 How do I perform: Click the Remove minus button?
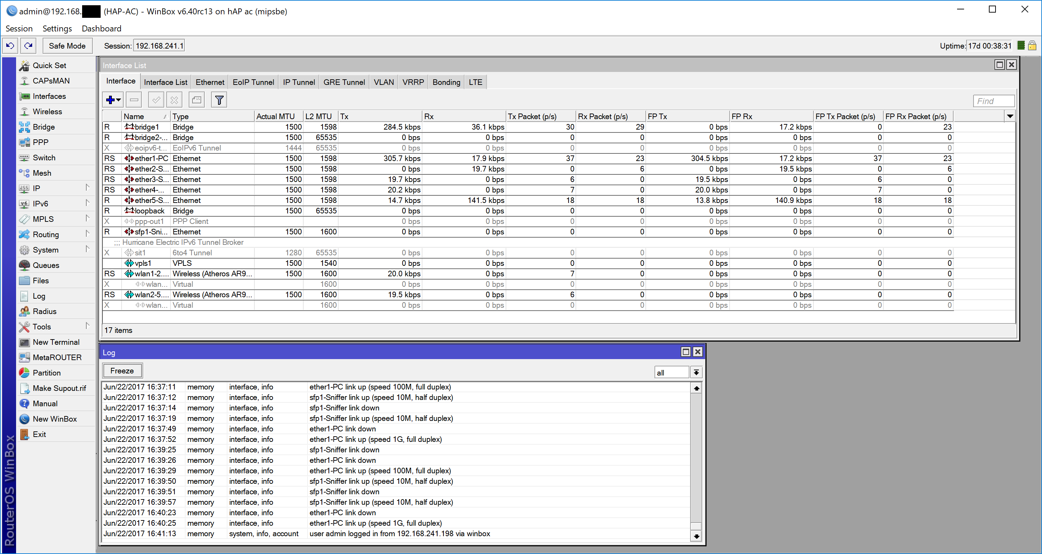(134, 100)
